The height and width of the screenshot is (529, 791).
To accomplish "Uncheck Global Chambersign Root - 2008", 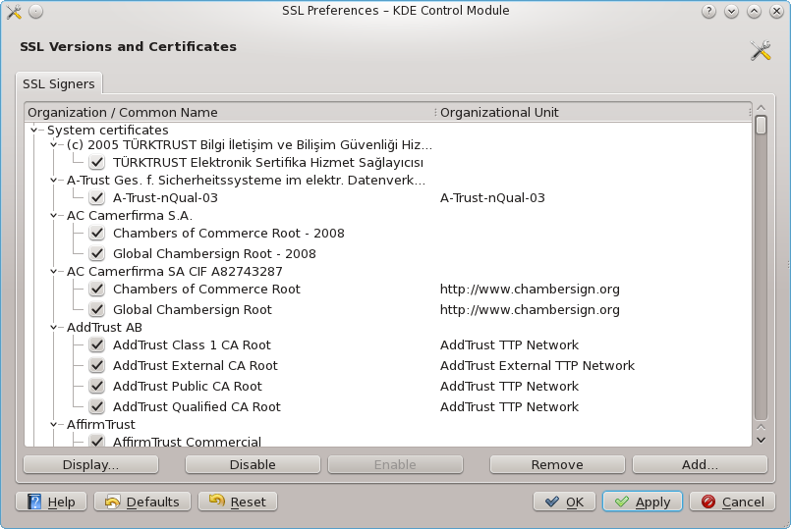I will 97,254.
